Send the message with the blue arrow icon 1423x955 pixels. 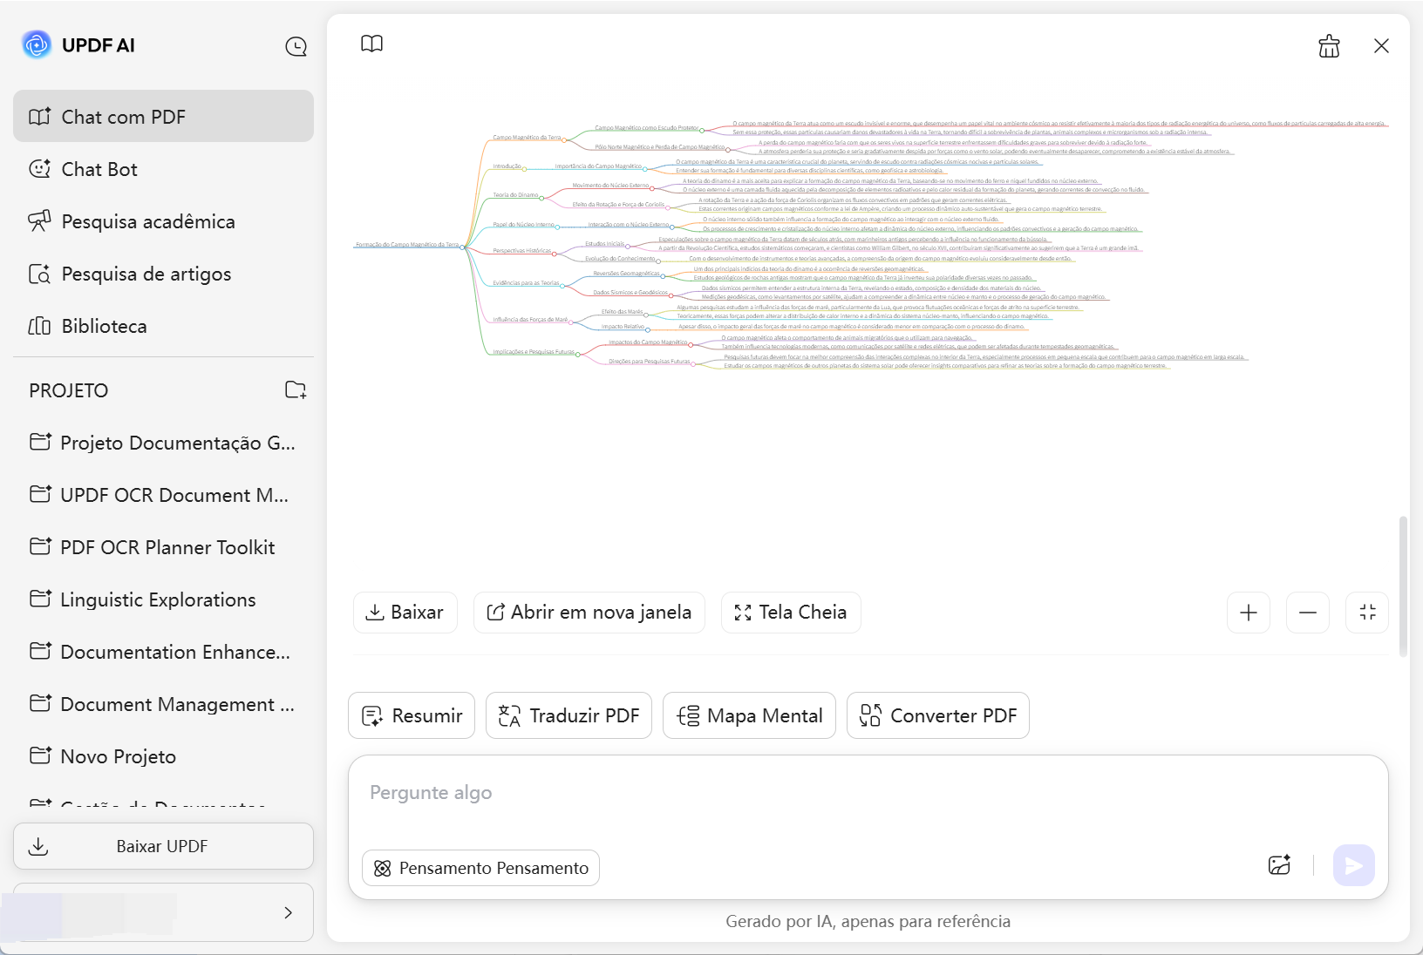pyautogui.click(x=1352, y=865)
